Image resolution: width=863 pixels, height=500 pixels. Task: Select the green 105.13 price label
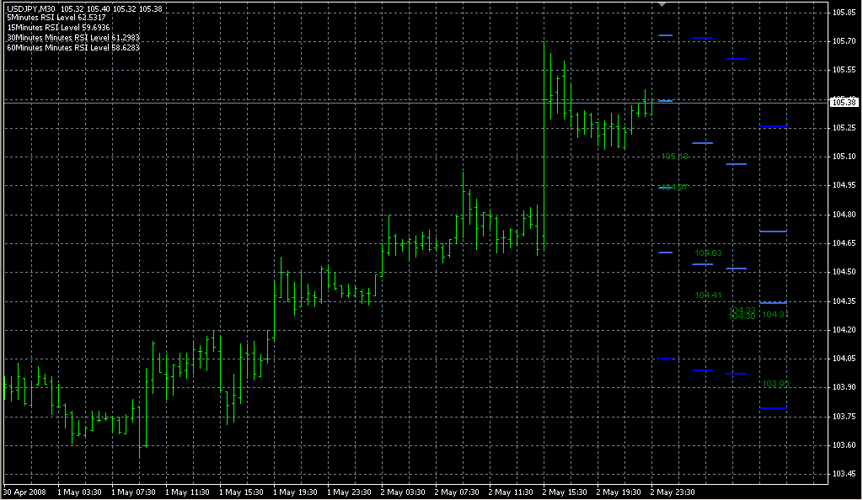(x=674, y=157)
